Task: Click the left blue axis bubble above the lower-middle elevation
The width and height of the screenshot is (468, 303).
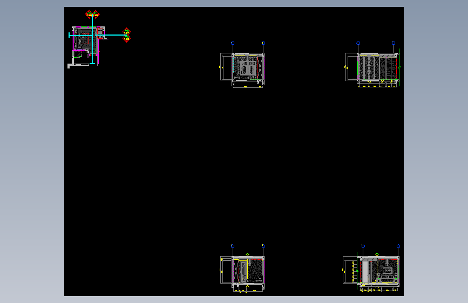Action: [x=233, y=246]
